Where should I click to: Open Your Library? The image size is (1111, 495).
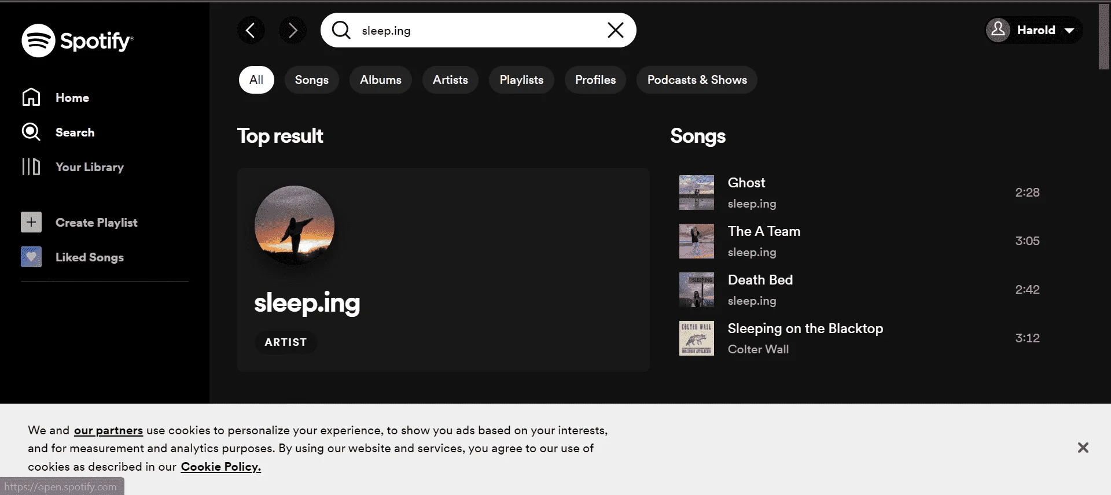pyautogui.click(x=72, y=167)
